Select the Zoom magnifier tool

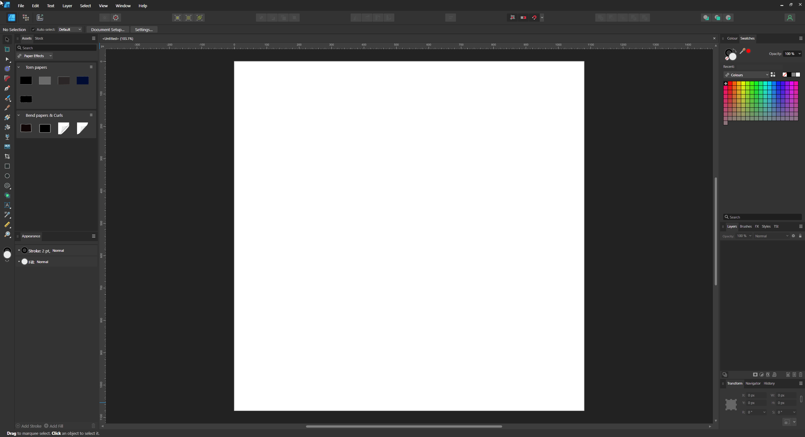7,234
